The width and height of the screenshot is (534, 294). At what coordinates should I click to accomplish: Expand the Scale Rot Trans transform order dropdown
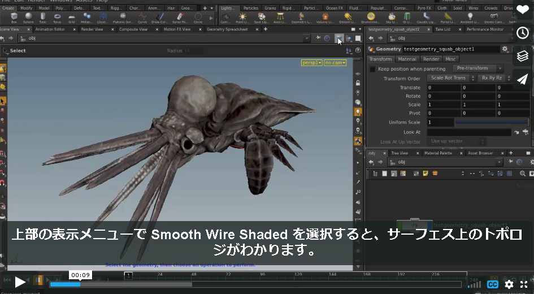[451, 78]
